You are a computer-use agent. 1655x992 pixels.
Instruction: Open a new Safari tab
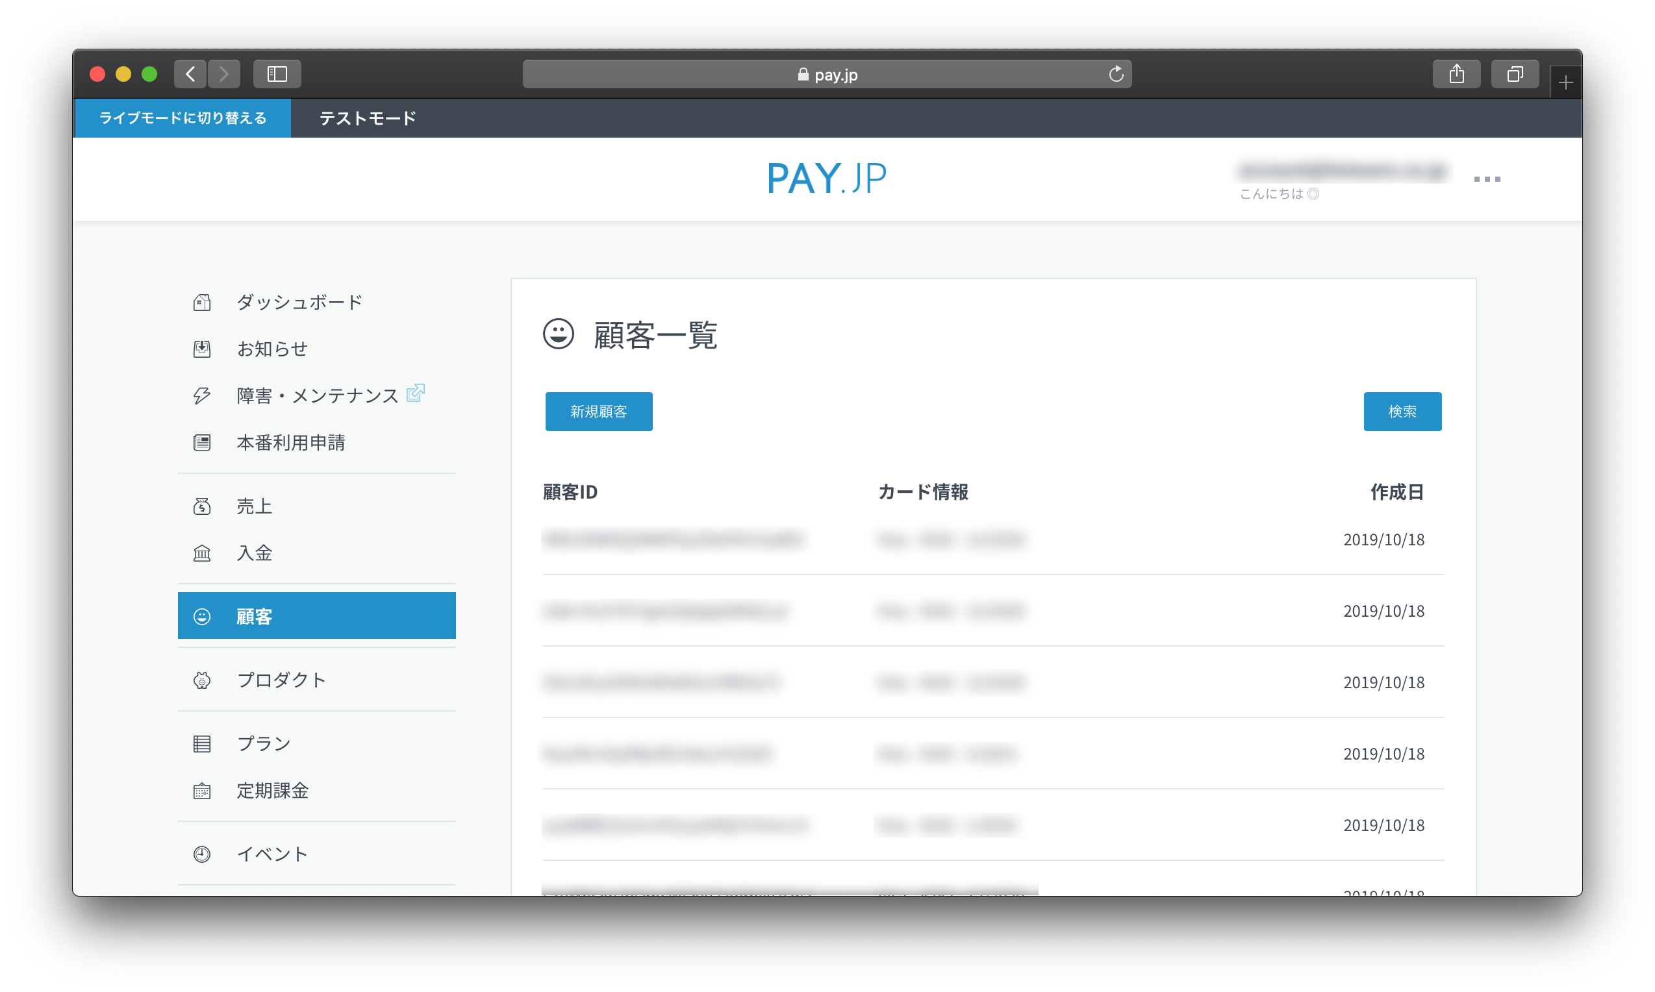click(x=1565, y=82)
